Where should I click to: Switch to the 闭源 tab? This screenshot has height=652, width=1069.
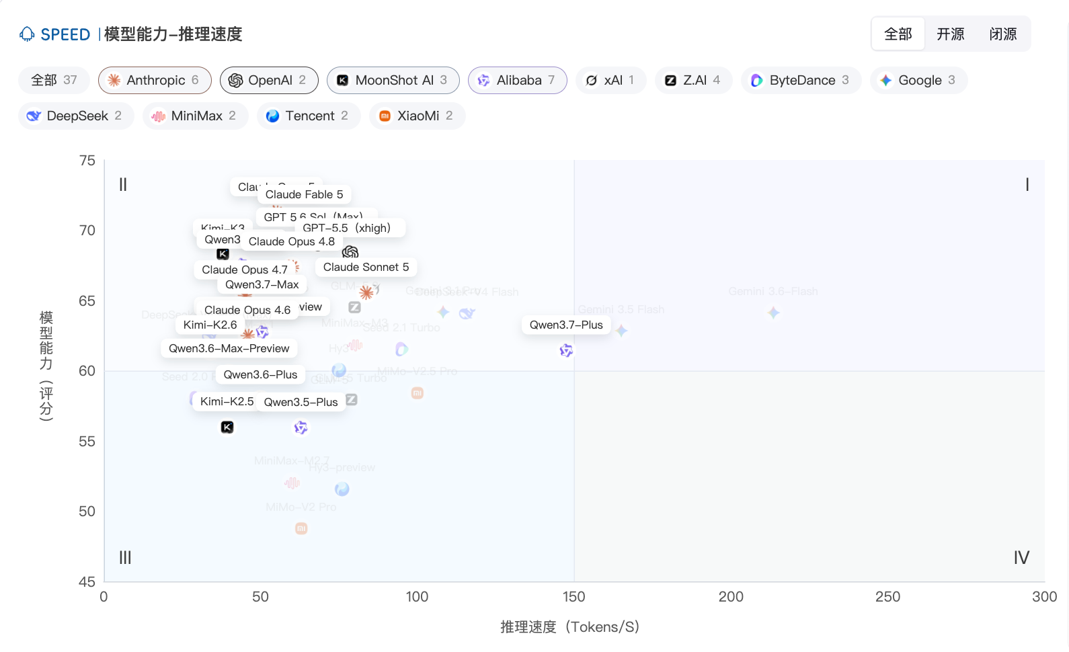(x=1003, y=34)
